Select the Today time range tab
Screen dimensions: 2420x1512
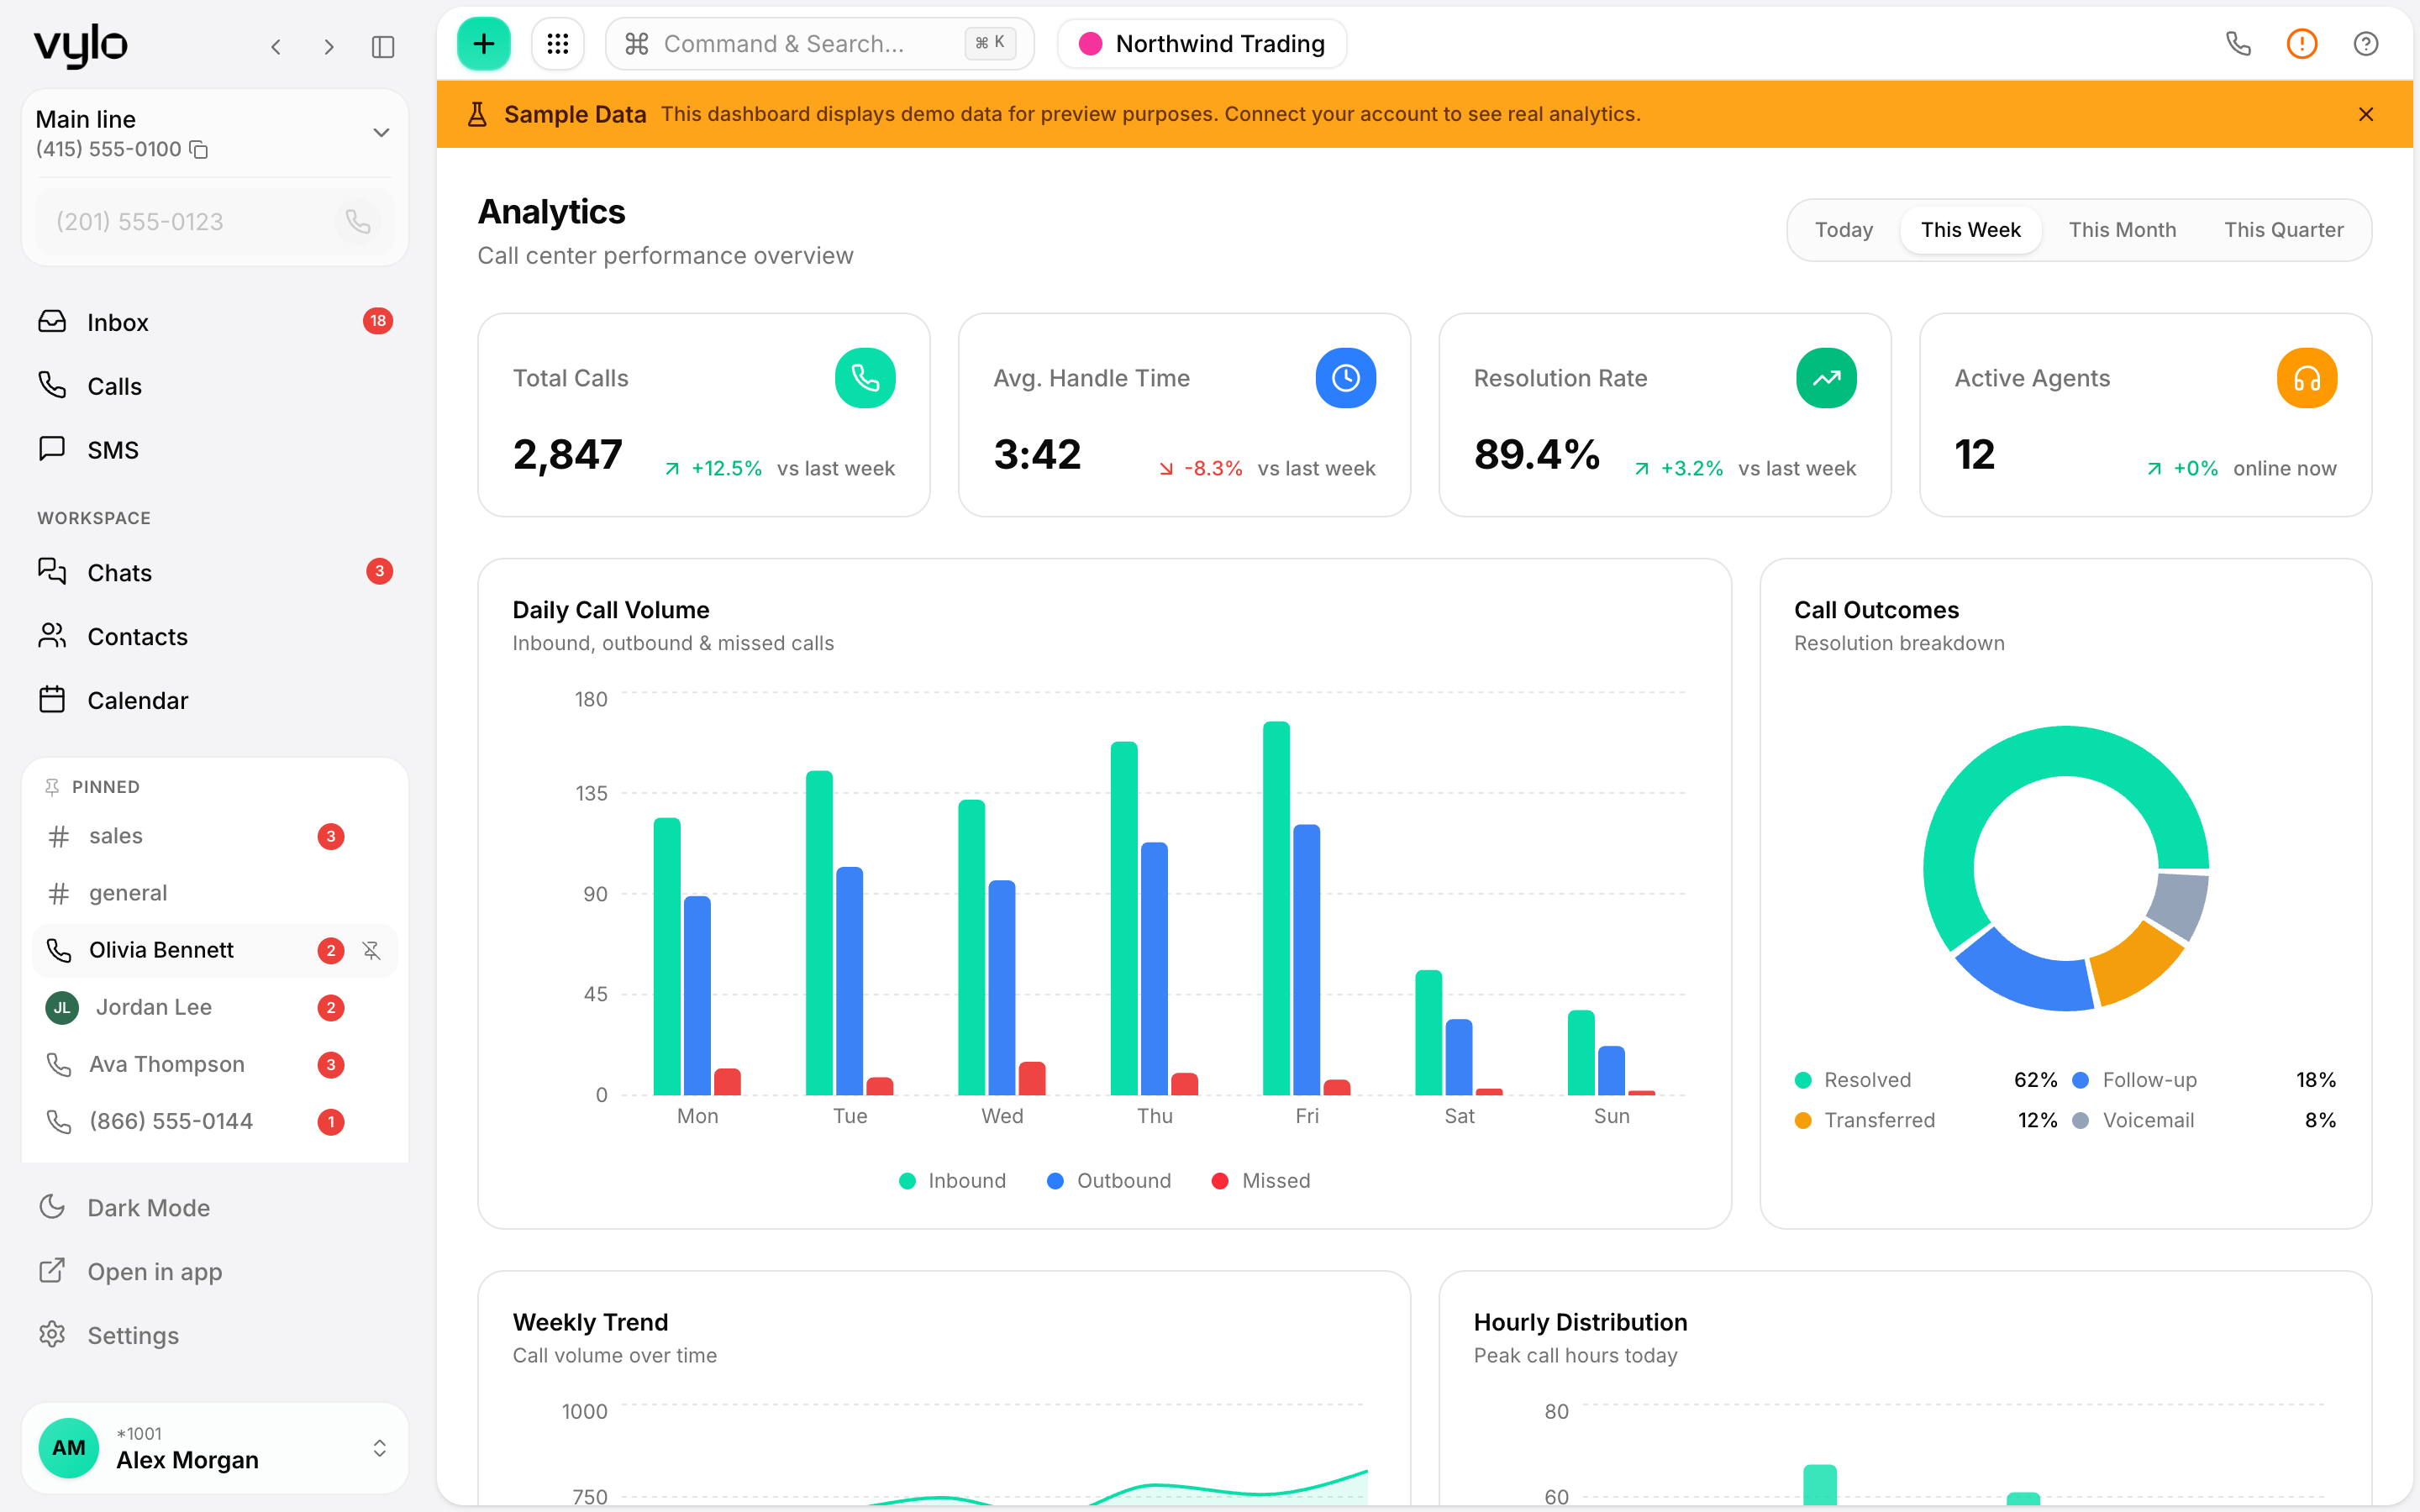click(x=1843, y=230)
